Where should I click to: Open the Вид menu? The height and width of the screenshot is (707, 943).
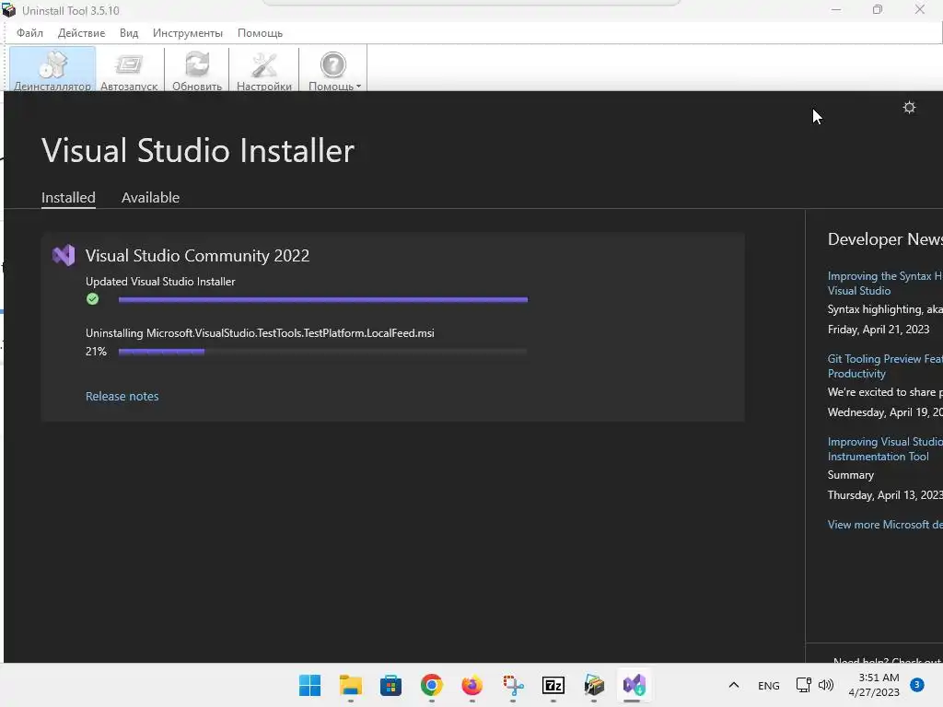[129, 33]
